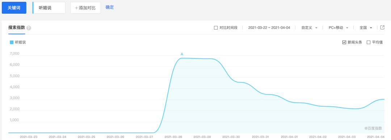Screen dimensions: 391x140
Task: Click the blue 关键词 button
Action: click(x=14, y=8)
